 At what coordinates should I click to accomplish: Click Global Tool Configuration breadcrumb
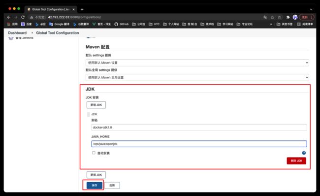click(57, 33)
